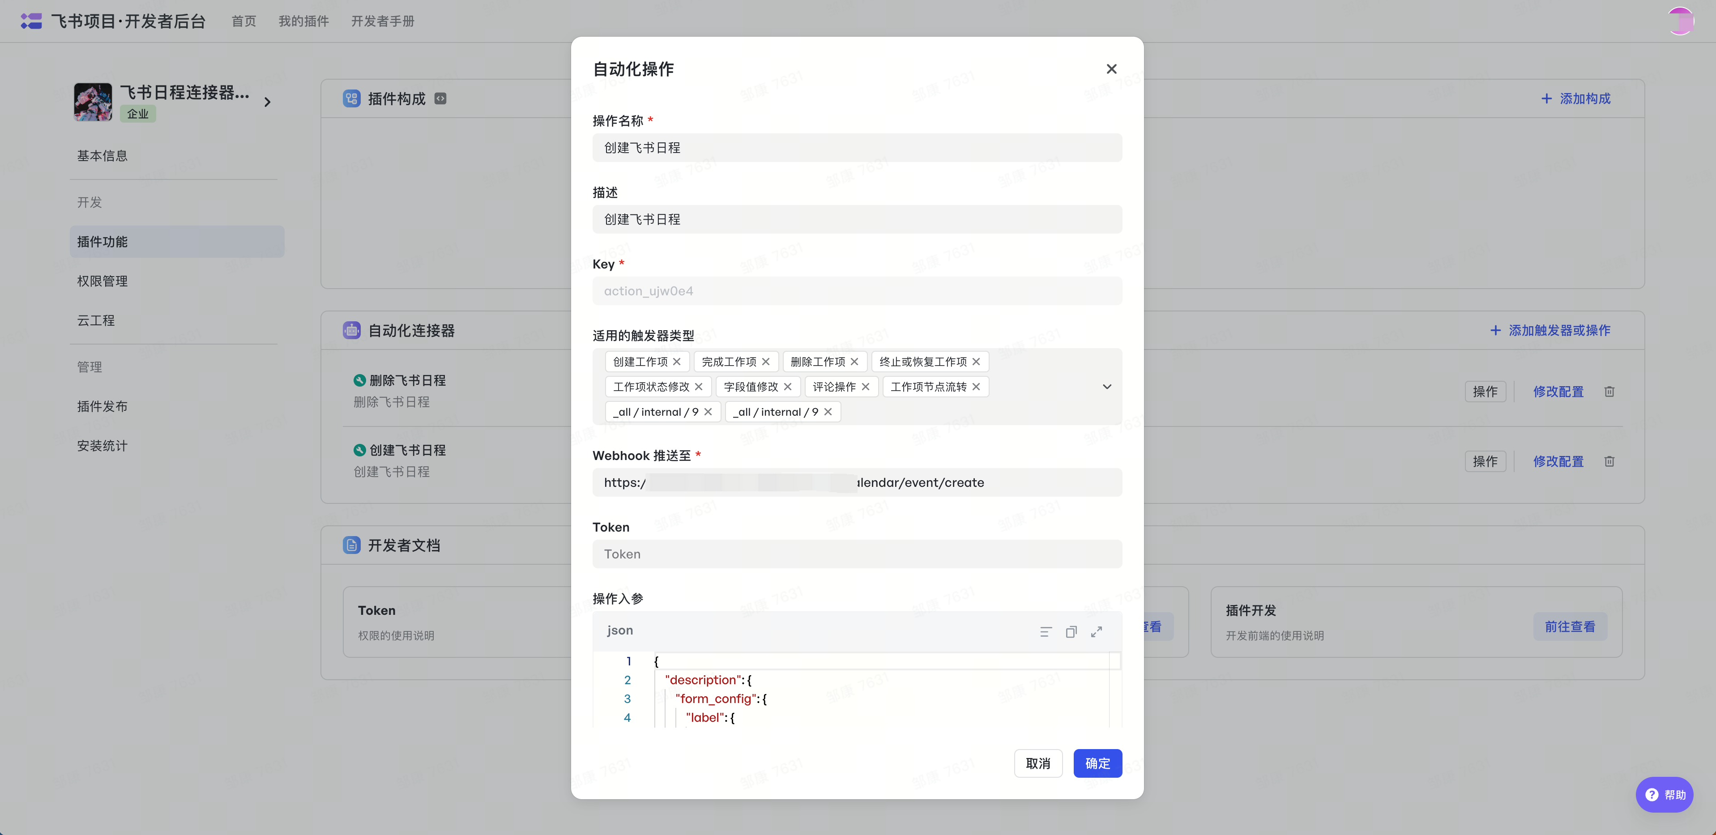Open the 开发者手册 nav item
The image size is (1716, 835).
coord(383,21)
